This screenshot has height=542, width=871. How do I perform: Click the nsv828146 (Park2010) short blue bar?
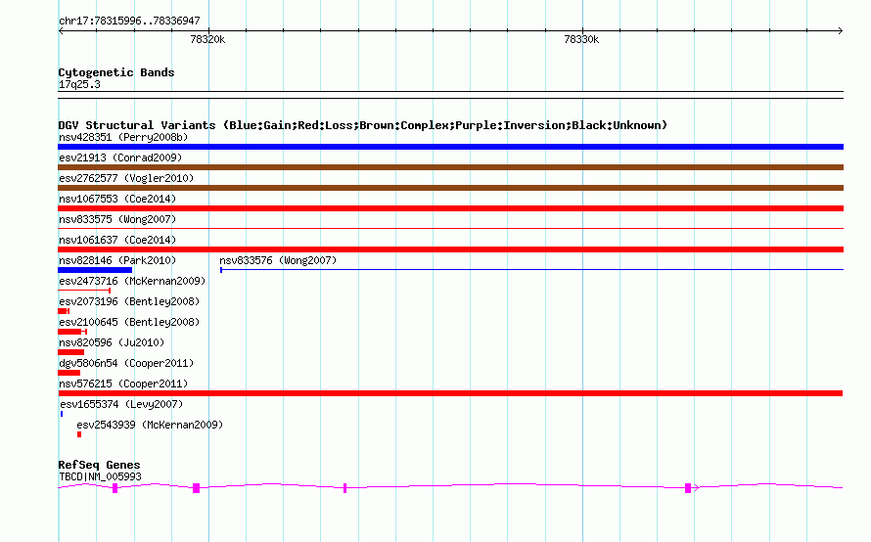click(95, 270)
